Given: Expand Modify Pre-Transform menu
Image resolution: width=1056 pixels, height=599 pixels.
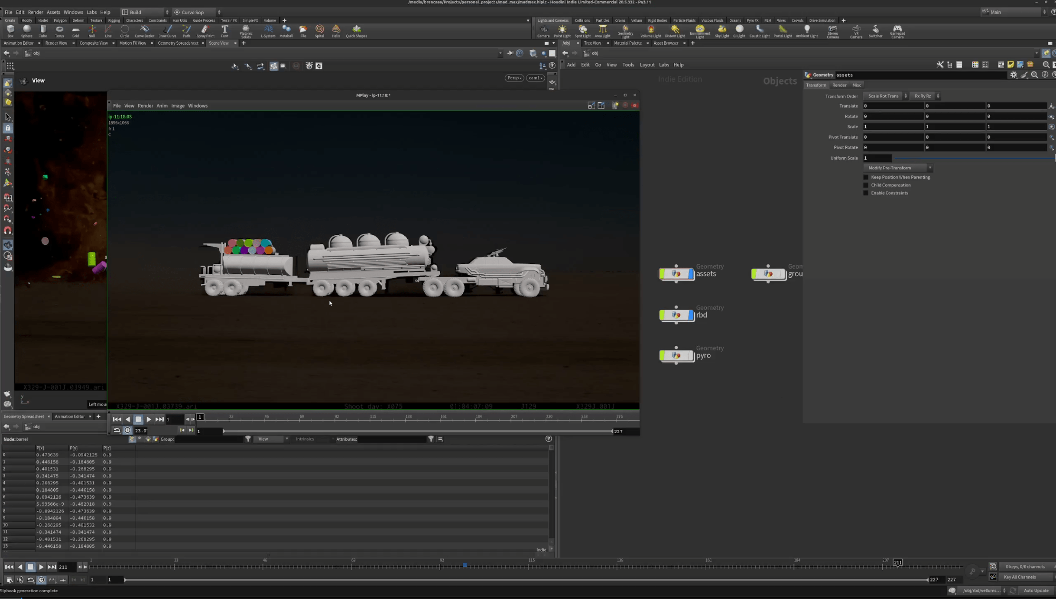Looking at the screenshot, I should click(x=898, y=168).
